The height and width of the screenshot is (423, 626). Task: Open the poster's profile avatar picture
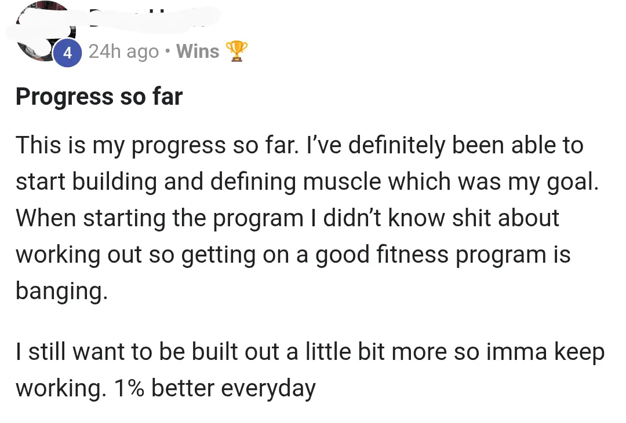(44, 32)
